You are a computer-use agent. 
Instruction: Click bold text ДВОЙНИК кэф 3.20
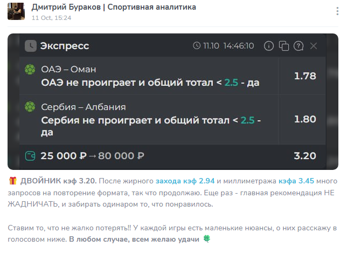pos(58,181)
